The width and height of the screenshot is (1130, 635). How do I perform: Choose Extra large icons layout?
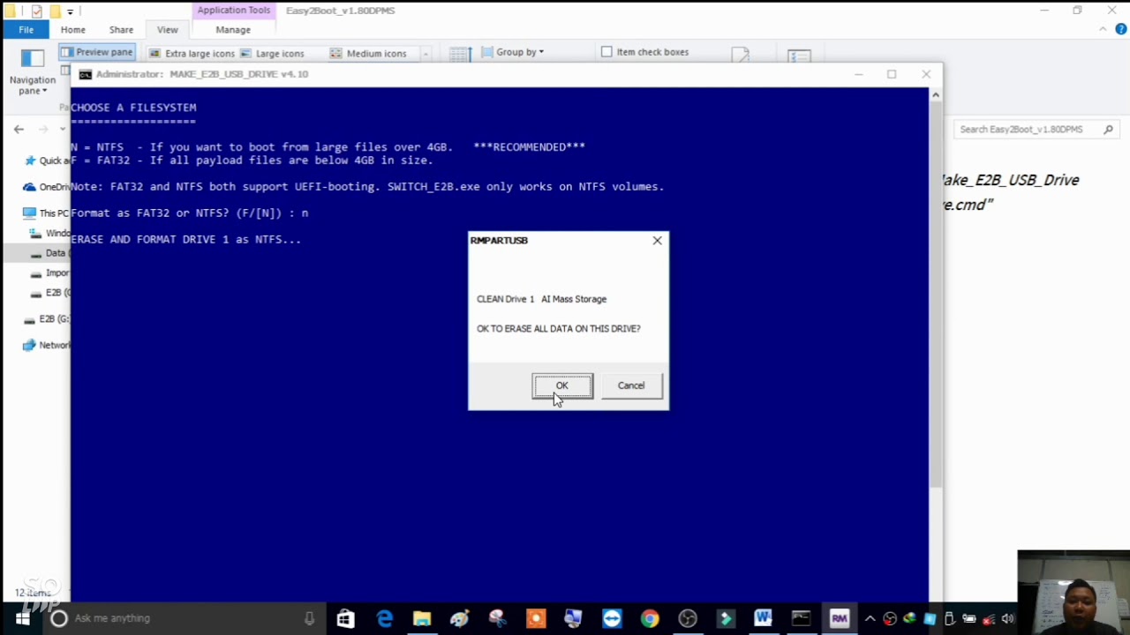tap(191, 53)
